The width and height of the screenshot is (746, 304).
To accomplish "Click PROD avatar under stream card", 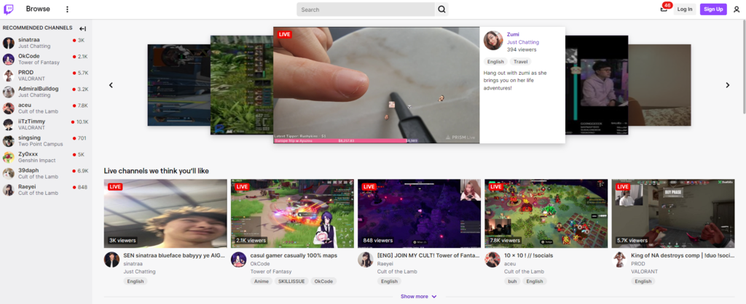I will (619, 260).
